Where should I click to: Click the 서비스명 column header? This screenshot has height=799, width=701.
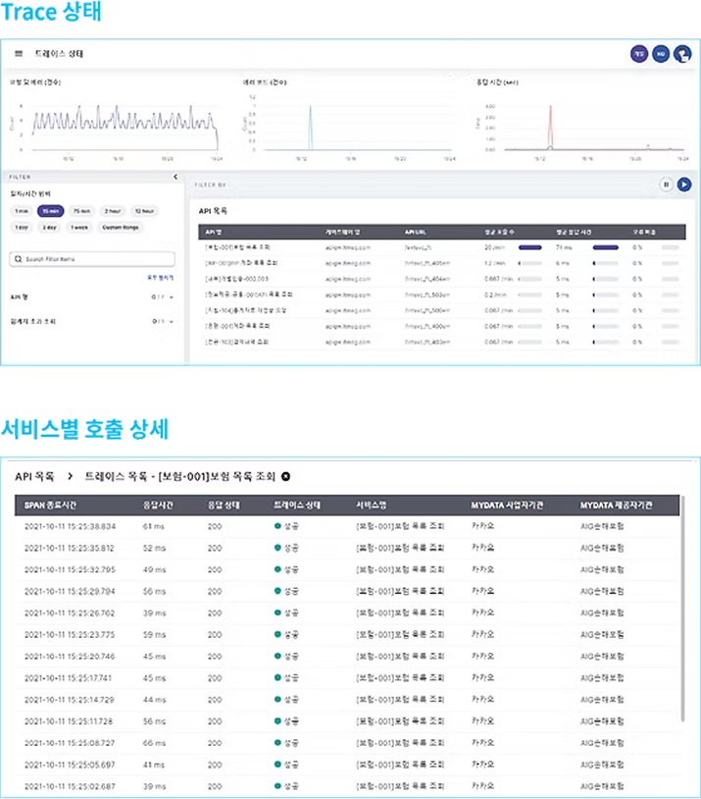point(372,505)
